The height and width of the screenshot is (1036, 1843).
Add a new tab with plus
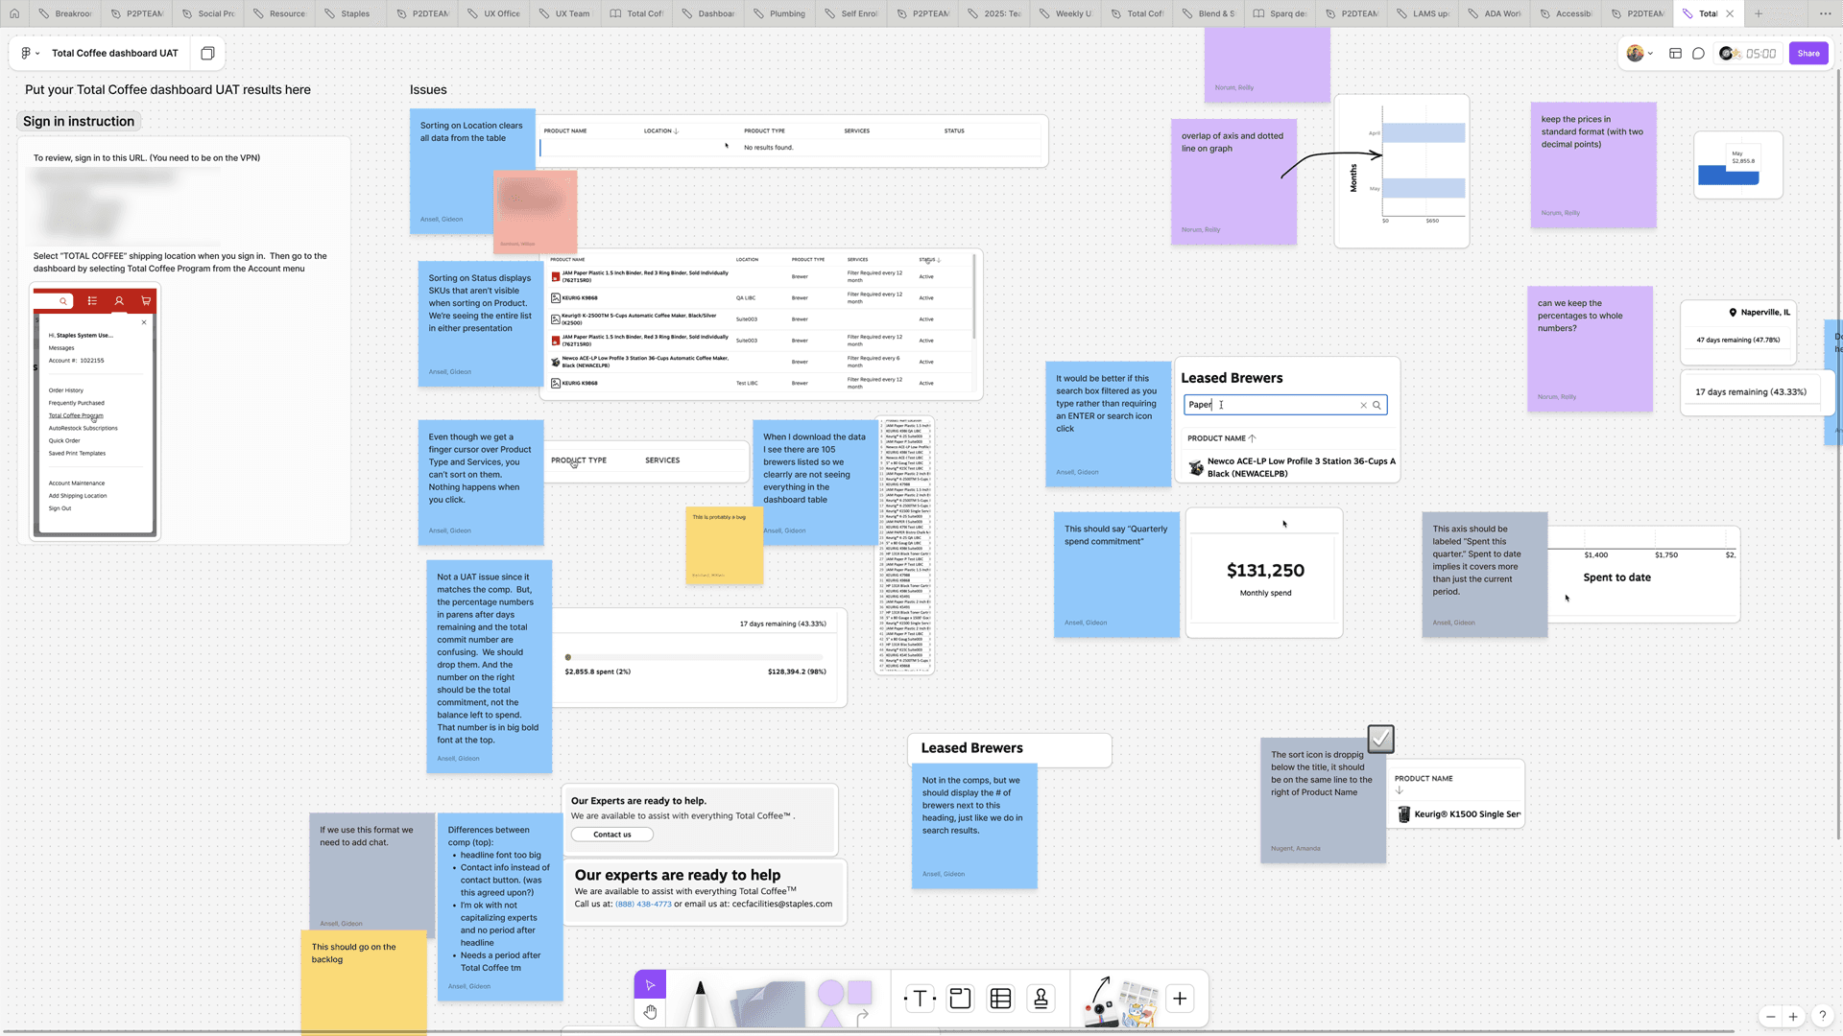click(x=1759, y=13)
